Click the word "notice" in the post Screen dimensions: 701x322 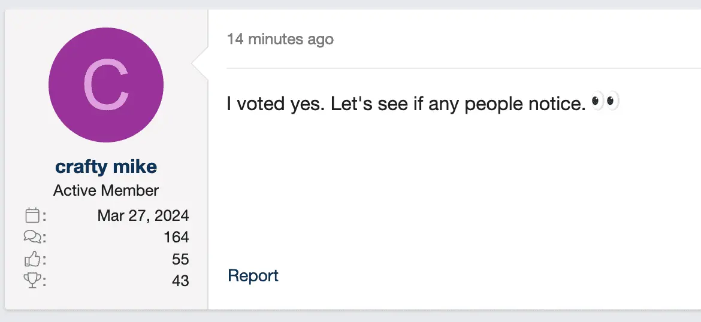[x=554, y=104]
